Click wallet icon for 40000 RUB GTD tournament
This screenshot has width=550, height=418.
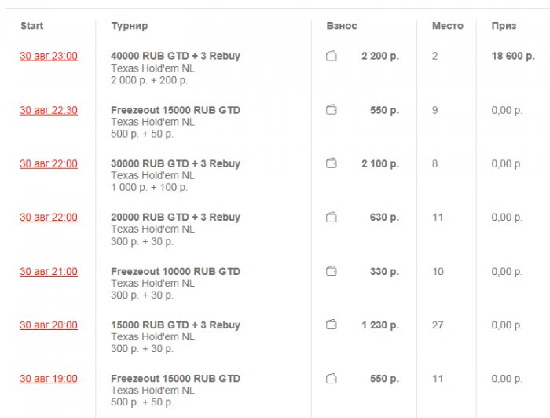pyautogui.click(x=332, y=56)
